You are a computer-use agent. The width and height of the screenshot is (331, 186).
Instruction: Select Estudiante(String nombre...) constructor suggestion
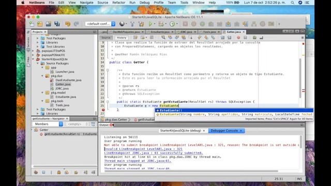pos(234,114)
